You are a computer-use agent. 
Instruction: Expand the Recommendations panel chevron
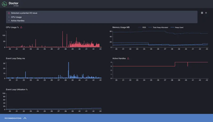tap(25, 118)
